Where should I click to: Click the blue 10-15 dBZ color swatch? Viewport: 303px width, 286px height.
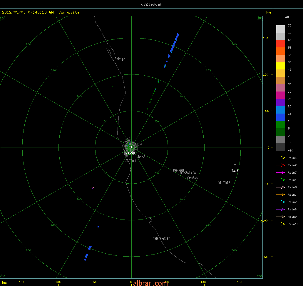click(281, 117)
